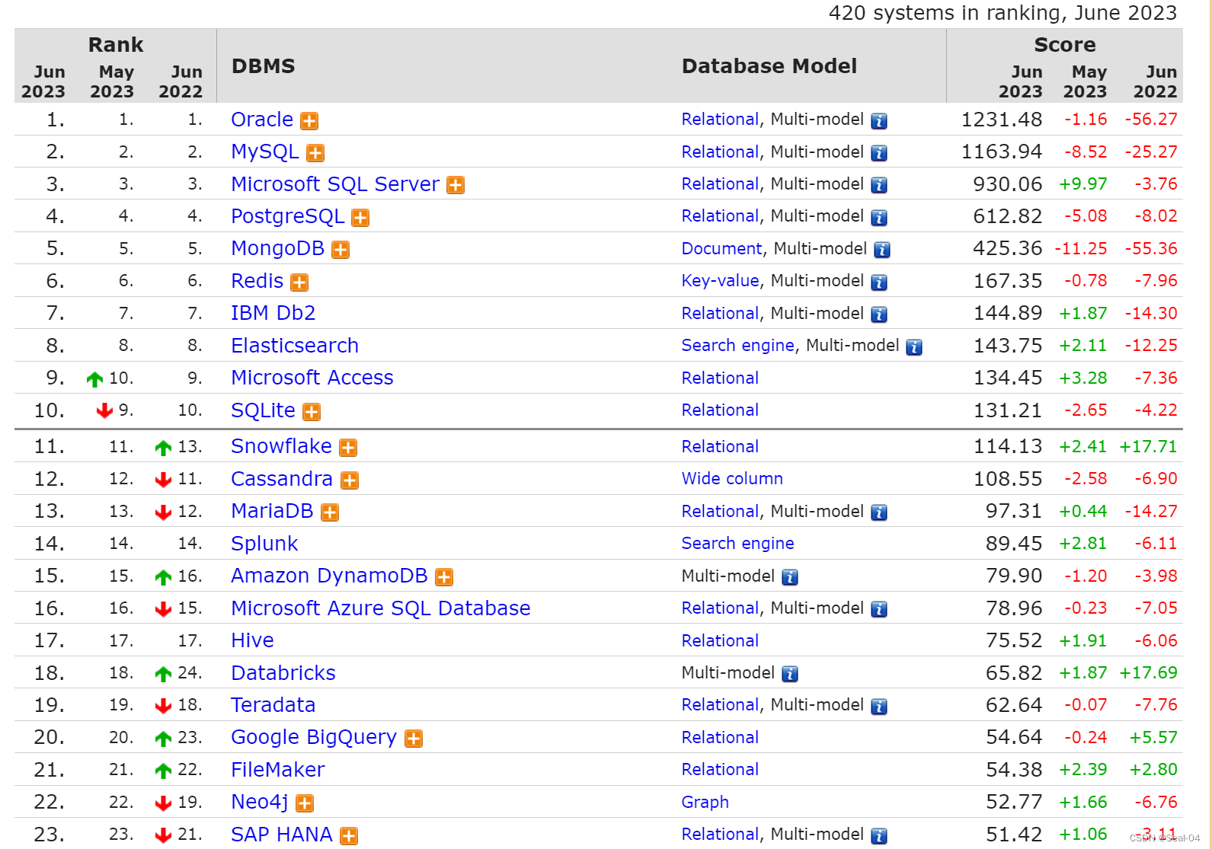Open the Snowflake link
The height and width of the screenshot is (849, 1212).
282,446
